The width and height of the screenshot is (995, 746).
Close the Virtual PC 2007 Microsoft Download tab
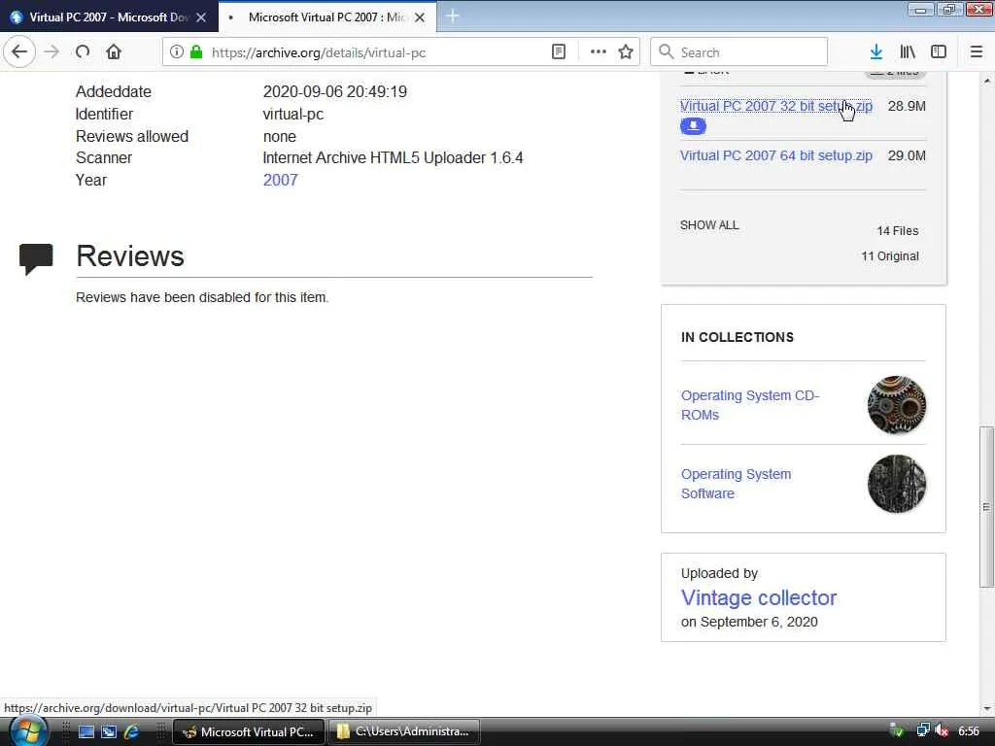click(201, 17)
